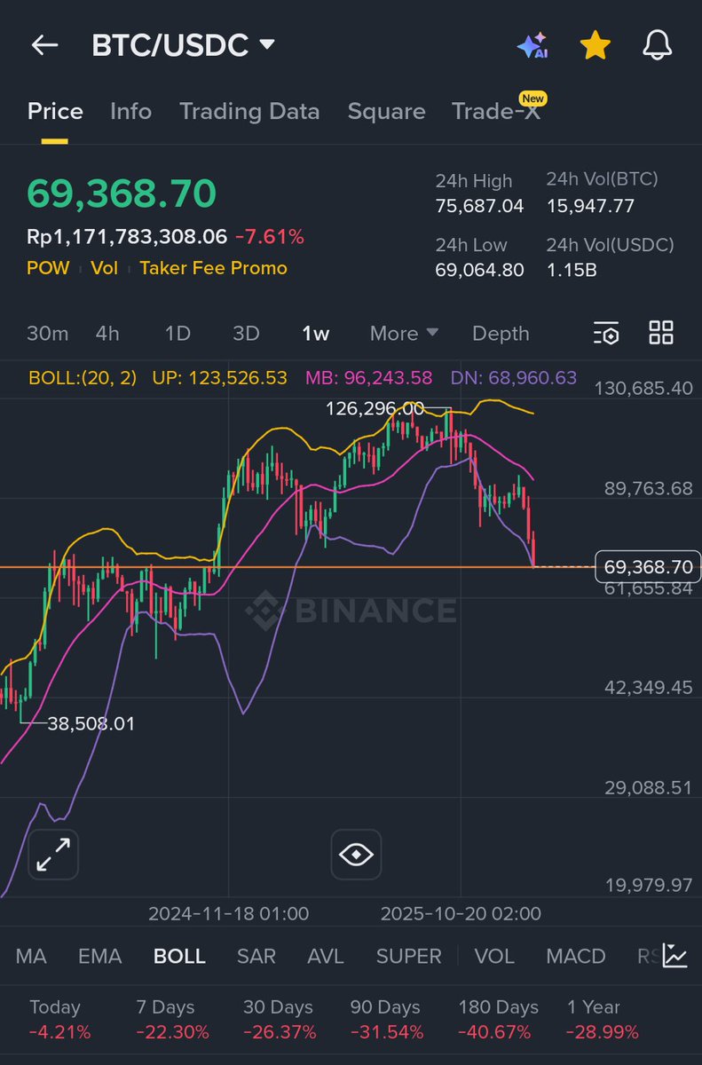This screenshot has height=1065, width=702.
Task: Click the large green price 69,368.70
Action: [x=122, y=193]
